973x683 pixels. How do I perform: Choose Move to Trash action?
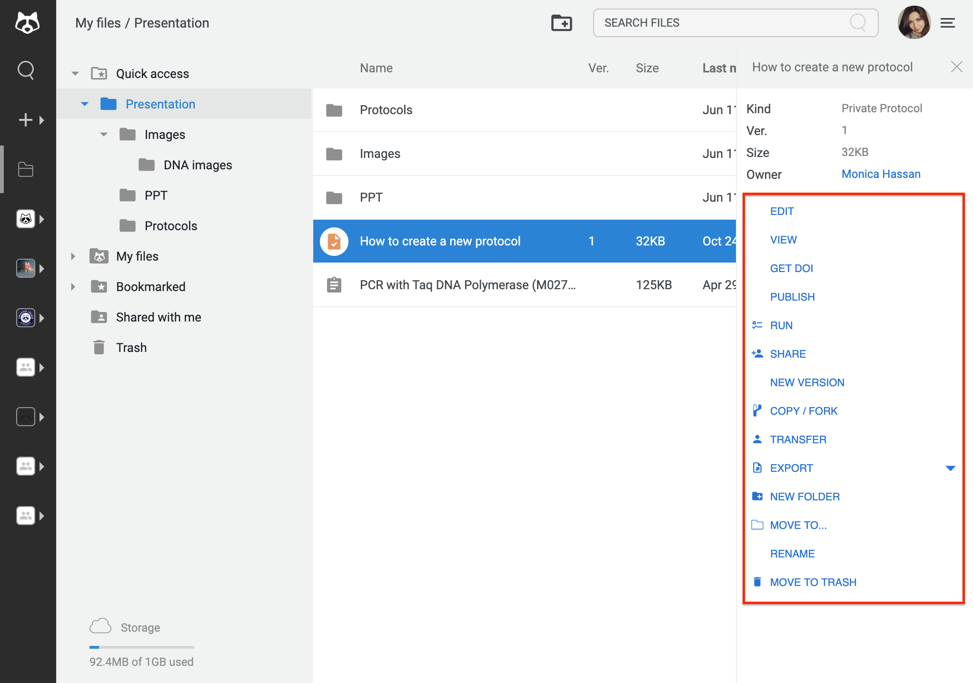(813, 582)
